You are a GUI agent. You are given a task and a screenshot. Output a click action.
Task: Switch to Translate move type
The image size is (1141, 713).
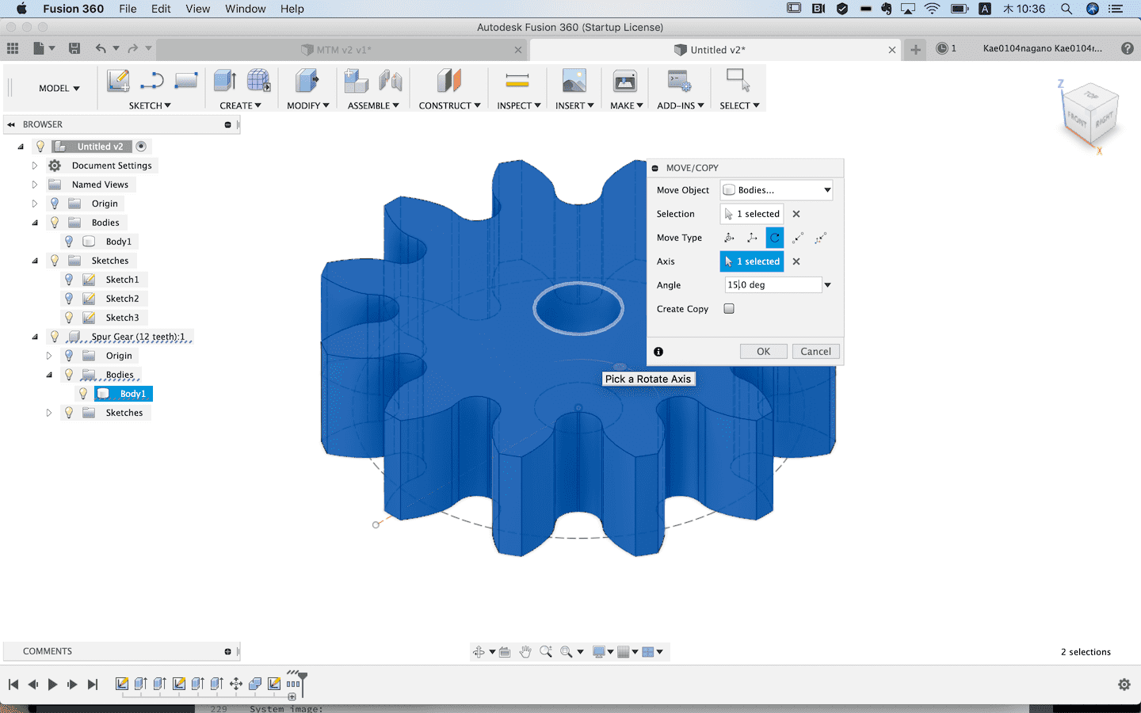[x=752, y=238]
